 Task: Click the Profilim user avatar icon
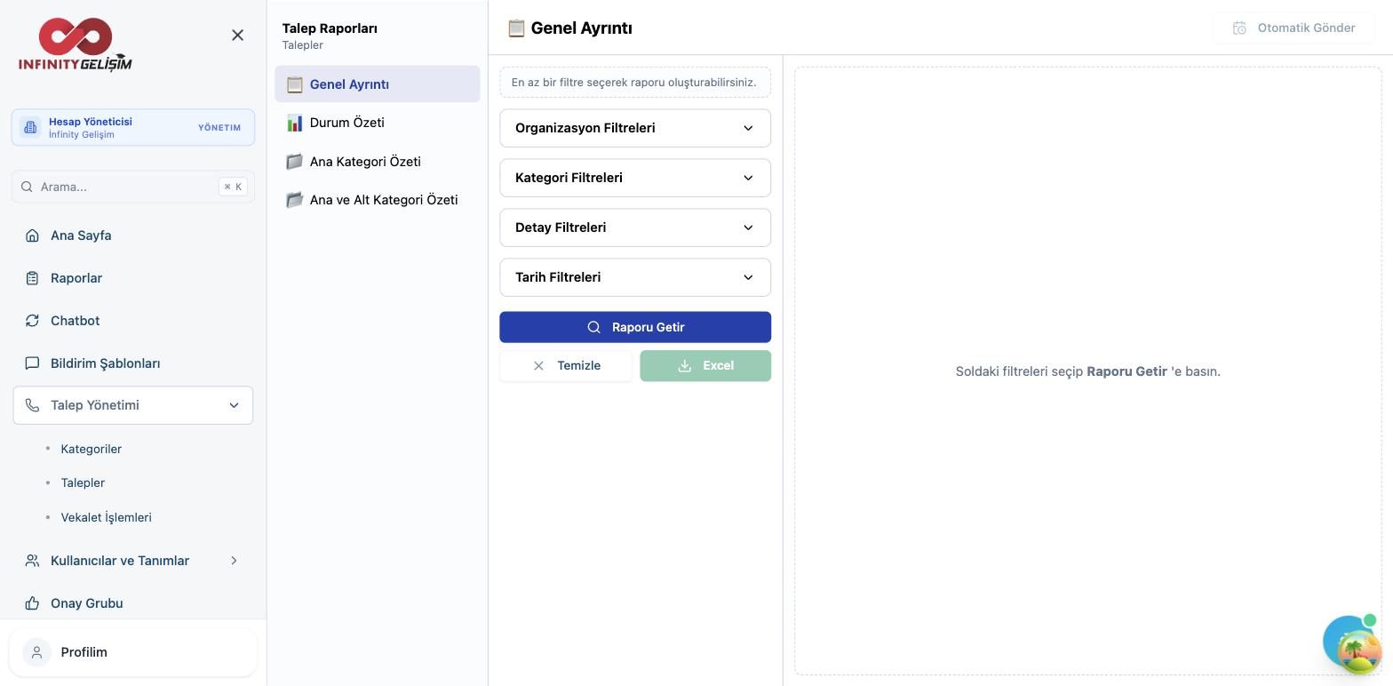(36, 652)
